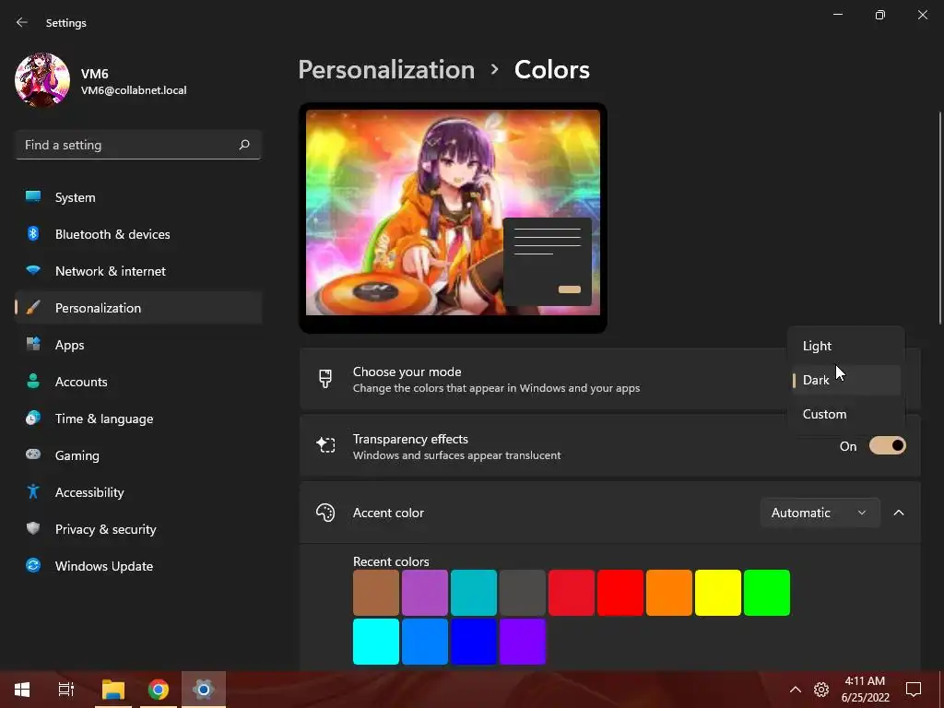Open the Accent color Automatic dropdown
The height and width of the screenshot is (708, 944).
coord(820,513)
